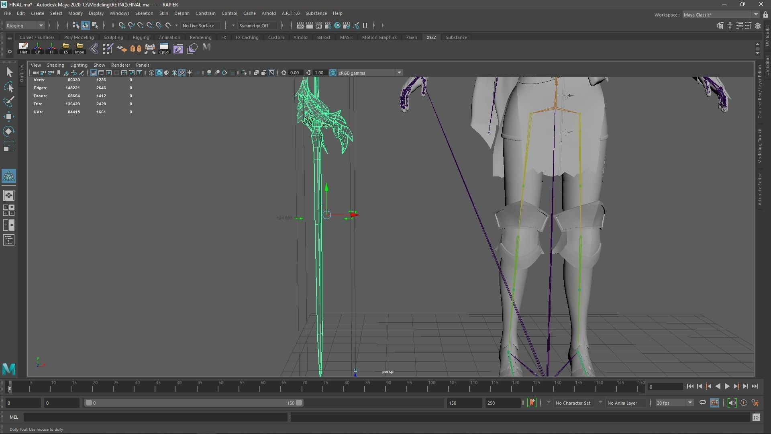771x434 pixels.
Task: Open the Modeling Toolkit side tab
Action: pos(760,146)
